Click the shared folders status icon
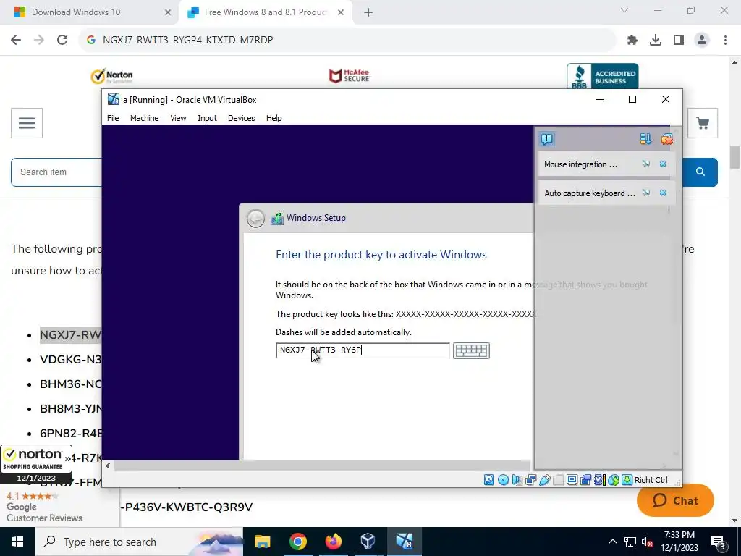 click(x=558, y=480)
